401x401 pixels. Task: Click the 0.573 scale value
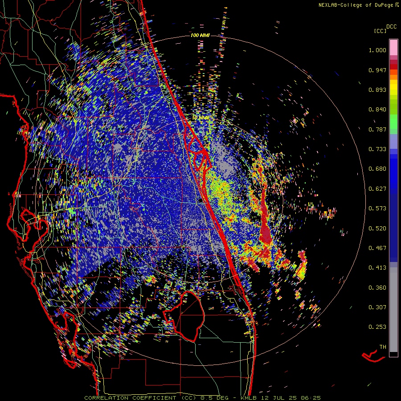click(x=377, y=209)
